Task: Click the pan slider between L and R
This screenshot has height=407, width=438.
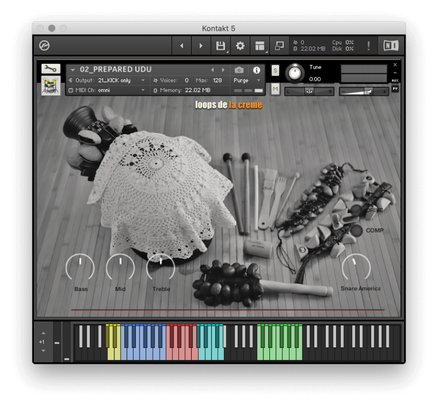Action: 309,91
